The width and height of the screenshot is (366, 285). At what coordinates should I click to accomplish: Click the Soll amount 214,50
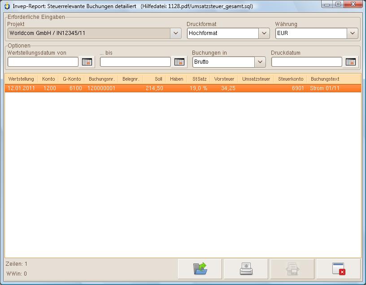click(154, 88)
